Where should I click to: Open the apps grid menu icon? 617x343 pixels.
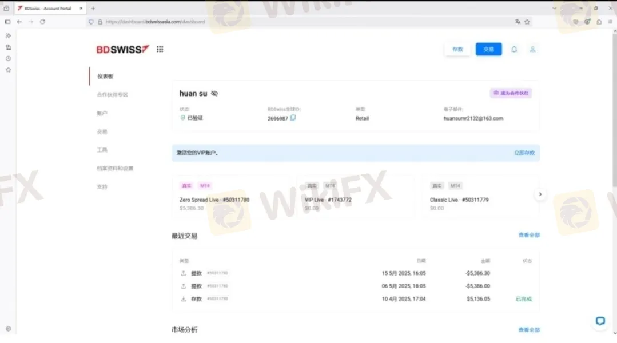click(160, 49)
